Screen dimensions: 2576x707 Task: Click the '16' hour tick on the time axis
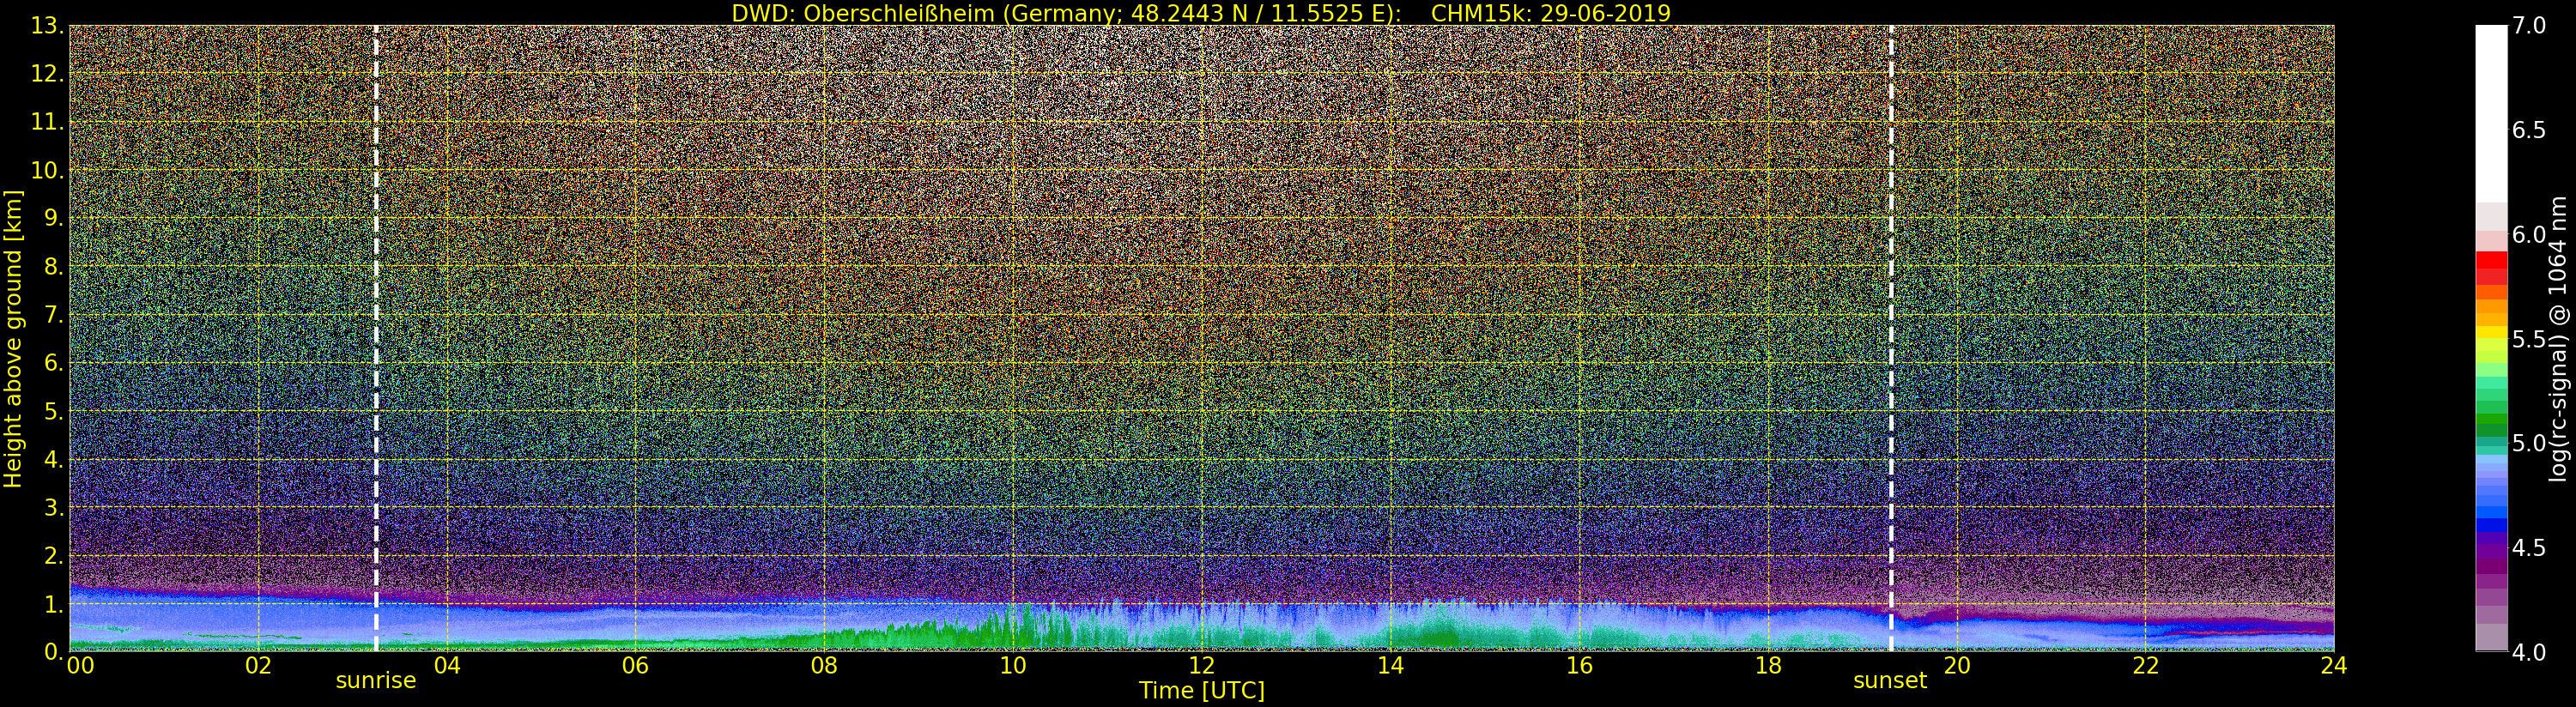tap(1579, 665)
